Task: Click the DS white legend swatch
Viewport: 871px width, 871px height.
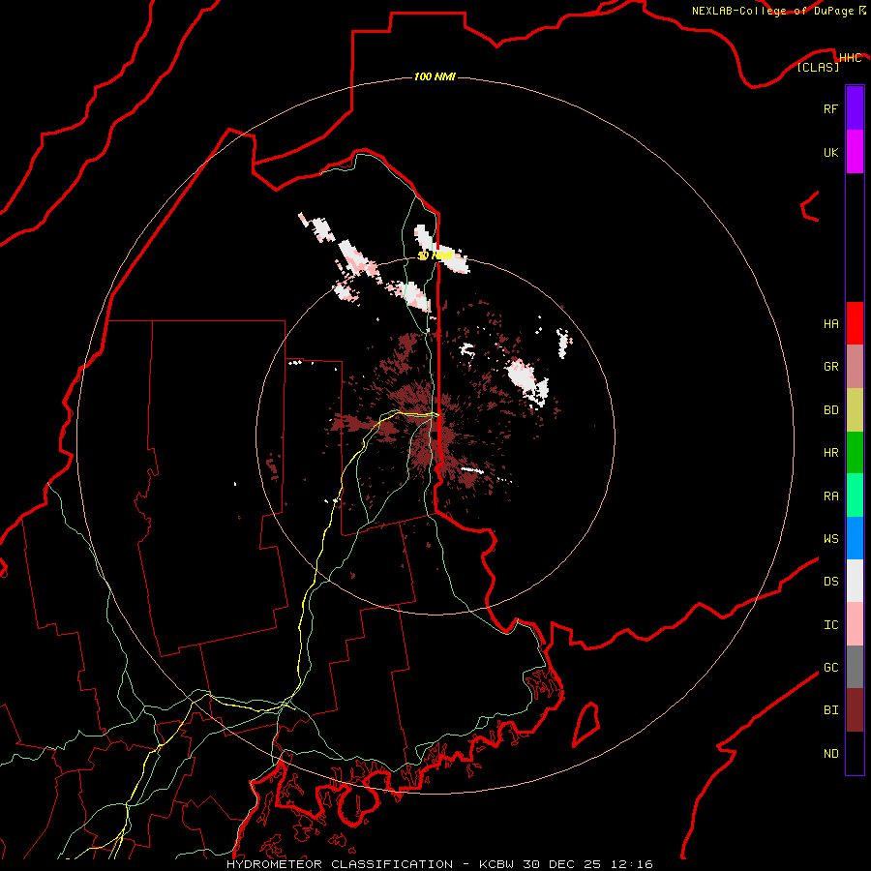Action: (x=855, y=581)
